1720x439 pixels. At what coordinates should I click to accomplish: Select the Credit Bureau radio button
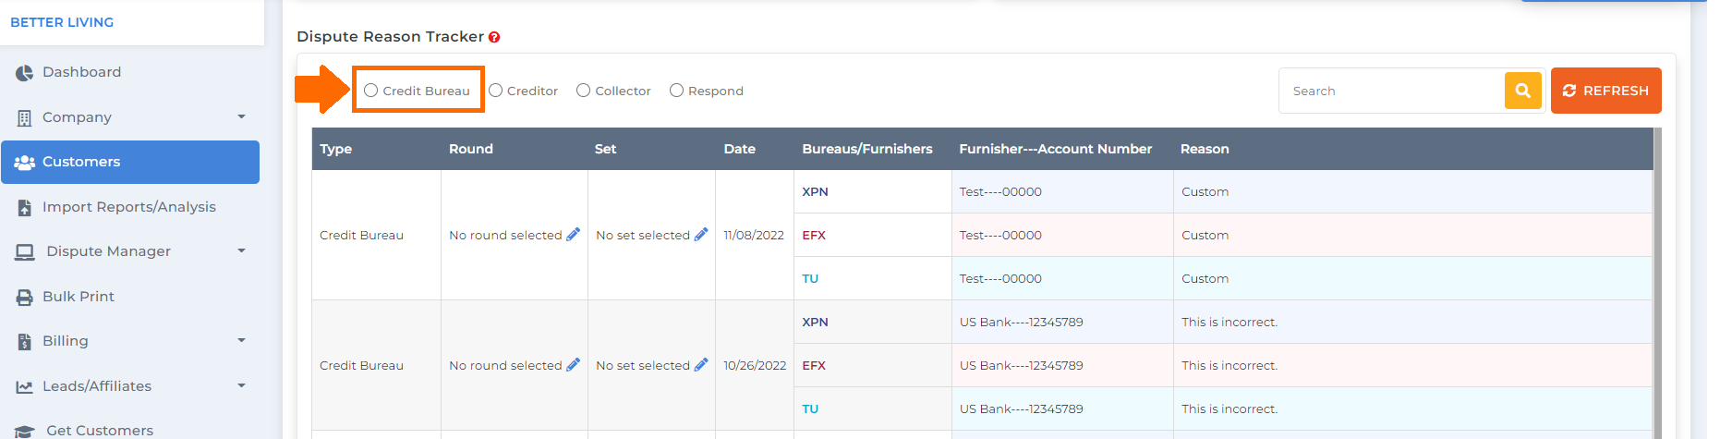(x=370, y=91)
